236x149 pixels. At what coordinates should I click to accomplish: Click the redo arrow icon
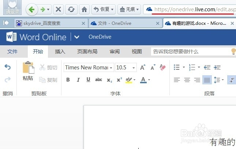tap(8, 80)
